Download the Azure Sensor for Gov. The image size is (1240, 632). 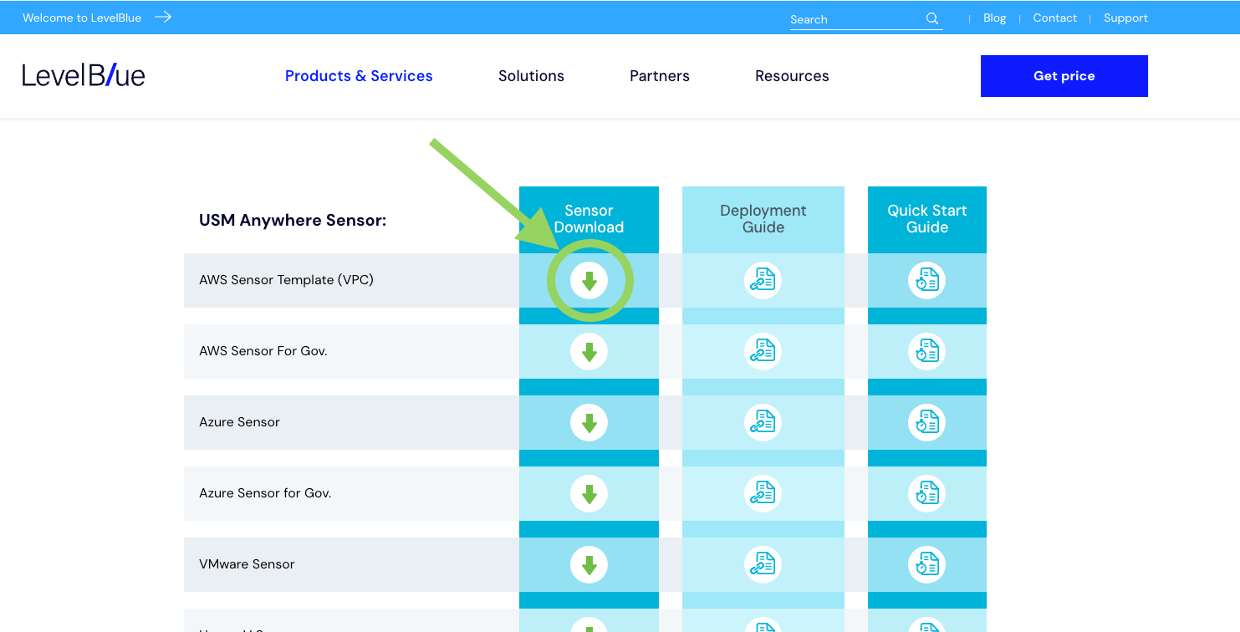tap(589, 494)
